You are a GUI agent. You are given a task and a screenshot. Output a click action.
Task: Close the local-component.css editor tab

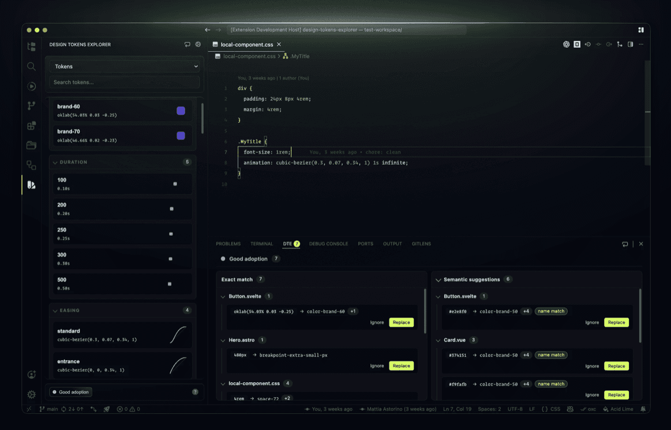279,44
